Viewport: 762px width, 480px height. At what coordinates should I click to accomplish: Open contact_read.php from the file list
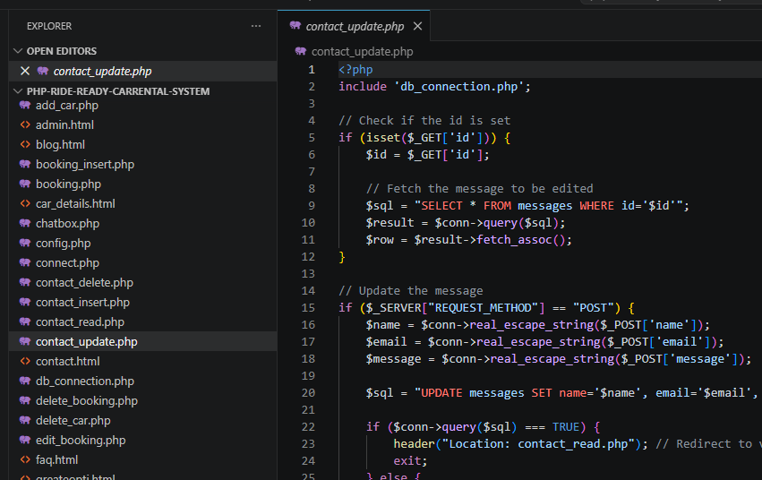tap(80, 322)
